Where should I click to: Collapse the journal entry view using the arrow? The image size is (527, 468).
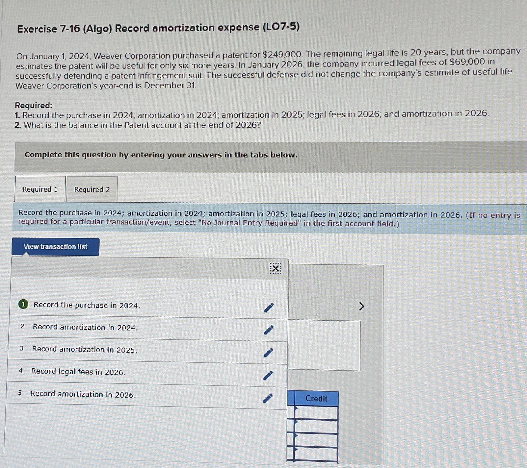tap(362, 306)
